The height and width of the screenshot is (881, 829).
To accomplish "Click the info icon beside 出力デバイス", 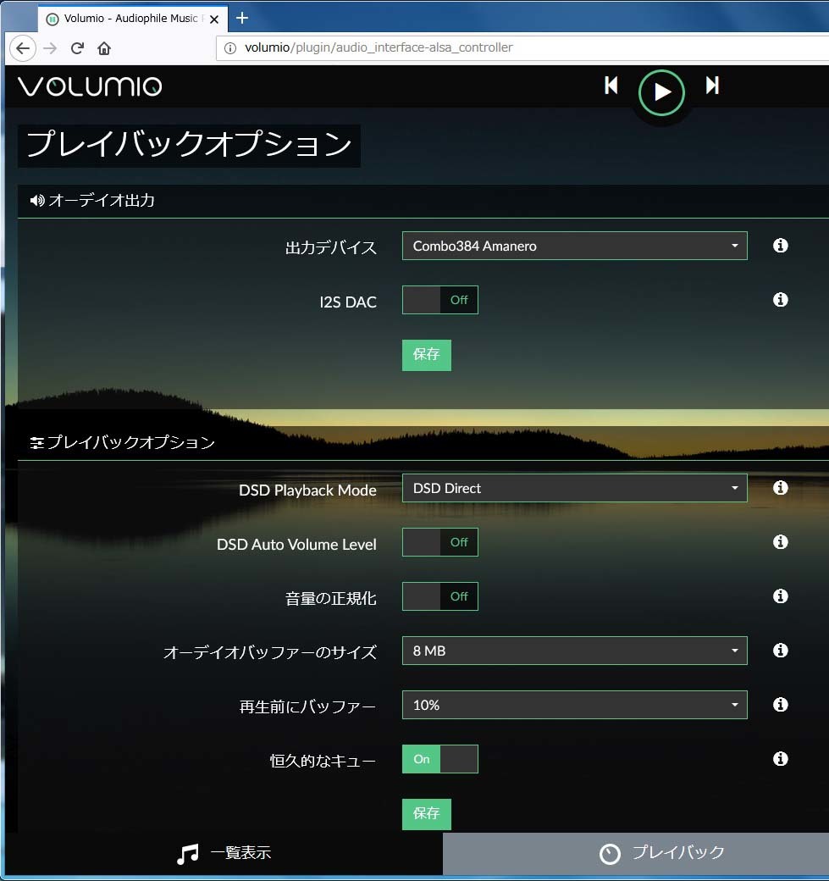I will click(x=781, y=246).
